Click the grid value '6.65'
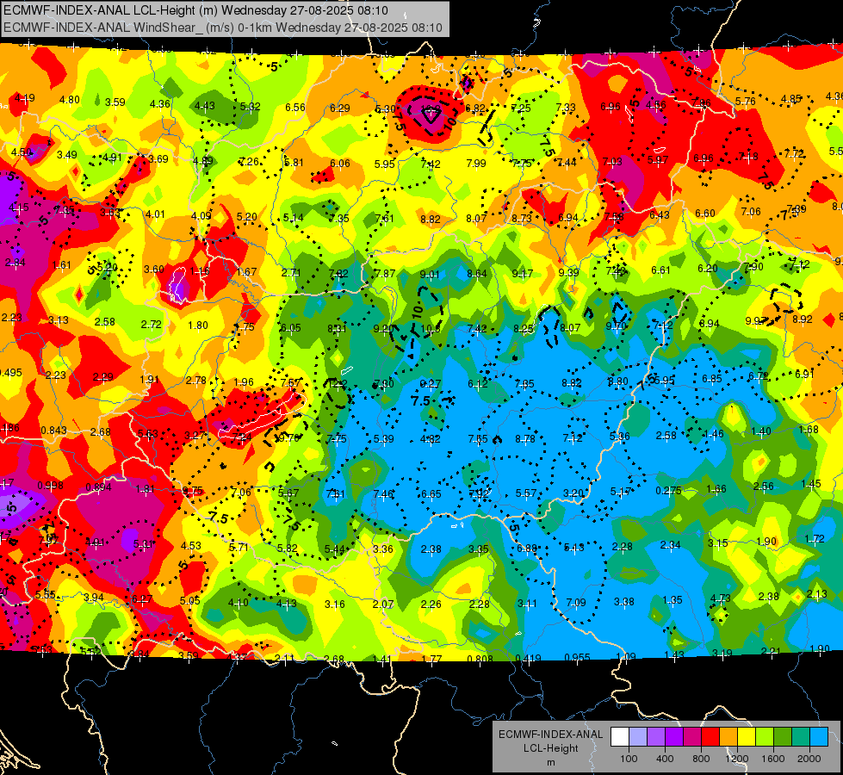 (x=431, y=493)
